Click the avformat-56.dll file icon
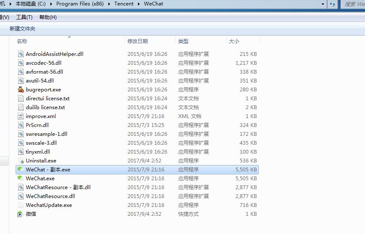The width and height of the screenshot is (365, 234). 21,72
